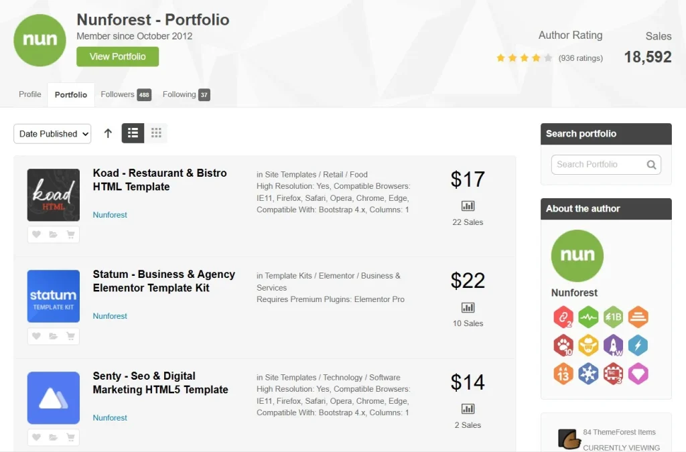The image size is (686, 452).
Task: Click the View Portfolio button
Action: [x=118, y=56]
